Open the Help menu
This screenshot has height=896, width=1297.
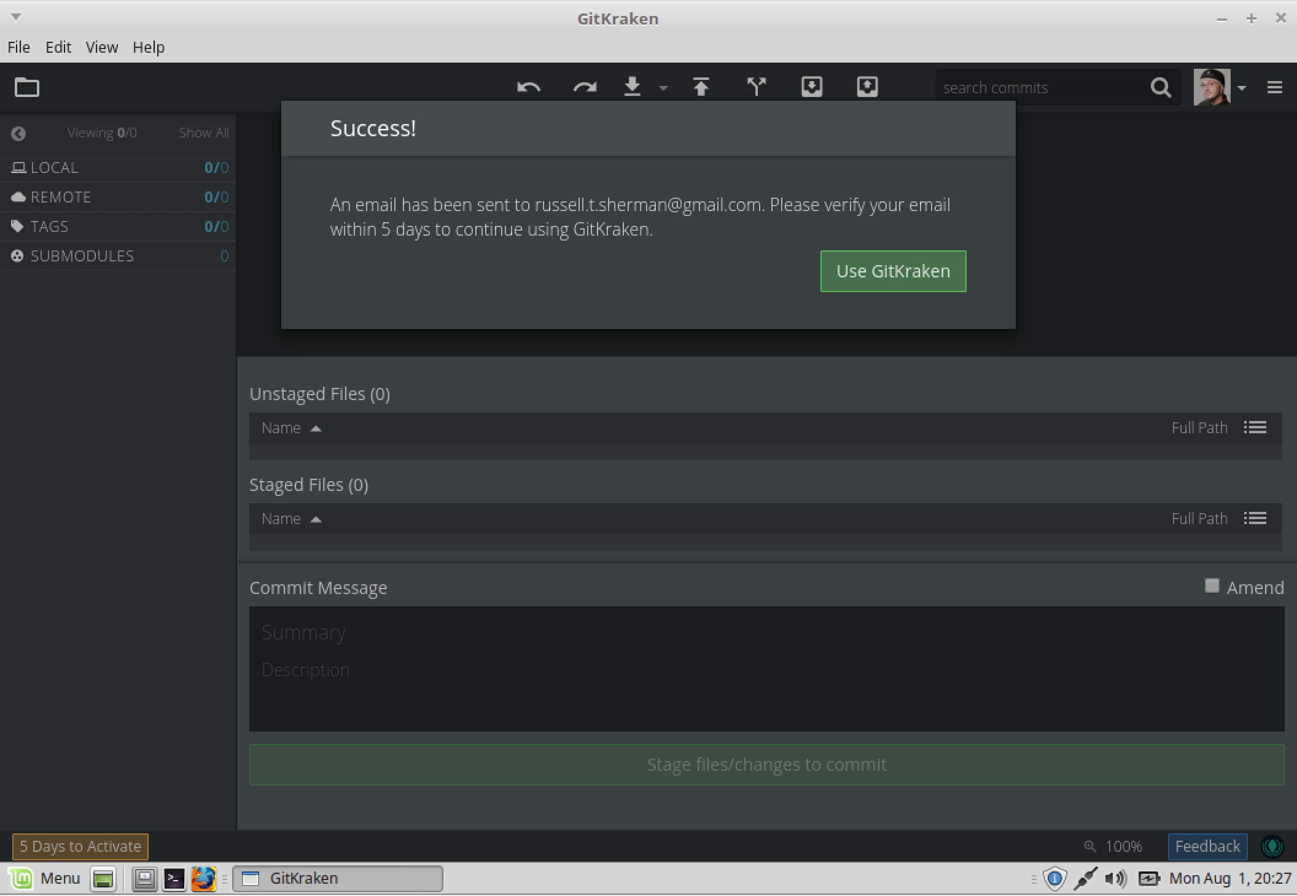pyautogui.click(x=149, y=47)
